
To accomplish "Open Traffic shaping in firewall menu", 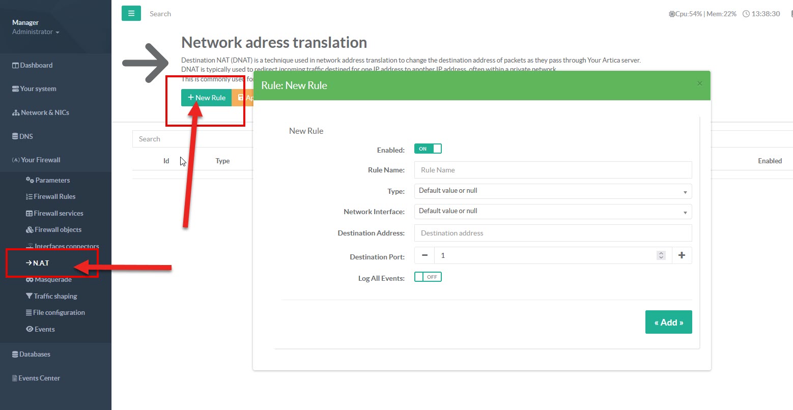I will (55, 296).
